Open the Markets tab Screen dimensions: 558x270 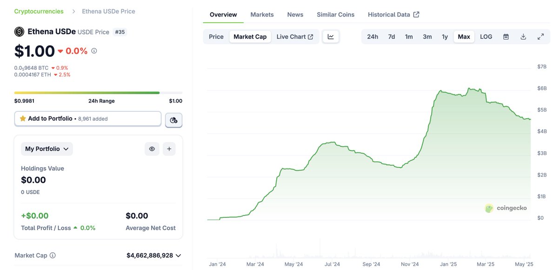[262, 14]
